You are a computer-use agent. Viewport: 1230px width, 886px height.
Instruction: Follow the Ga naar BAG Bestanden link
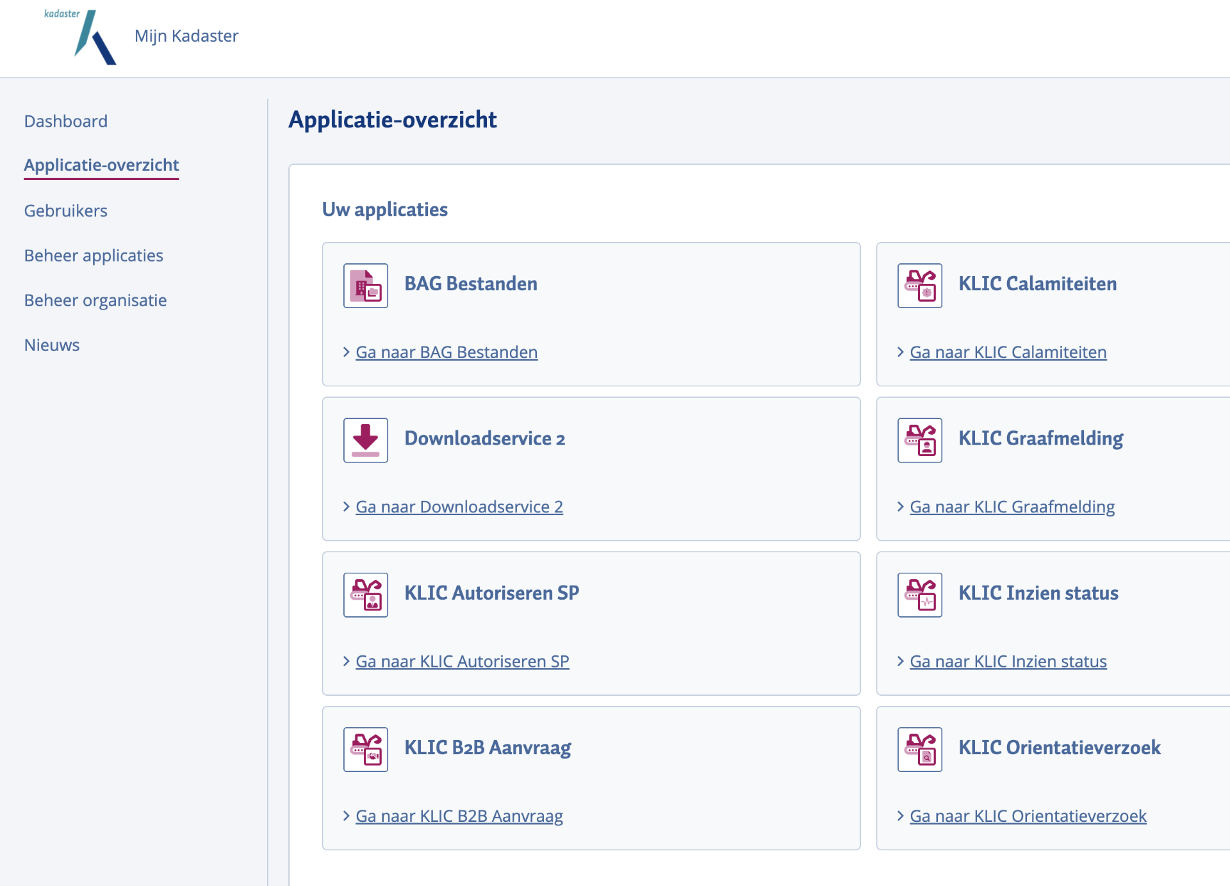click(447, 352)
